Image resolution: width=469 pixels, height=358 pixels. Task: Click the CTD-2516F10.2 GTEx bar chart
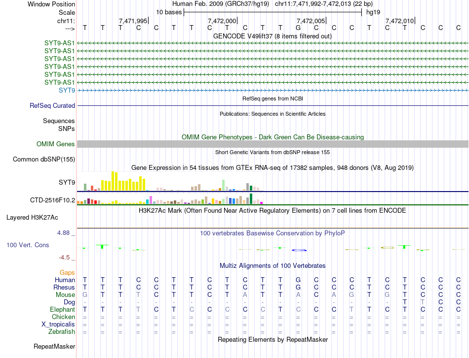click(x=170, y=199)
